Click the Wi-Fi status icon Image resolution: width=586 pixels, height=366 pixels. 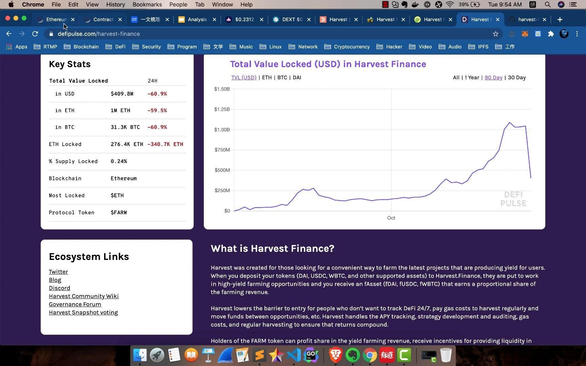click(x=450, y=4)
